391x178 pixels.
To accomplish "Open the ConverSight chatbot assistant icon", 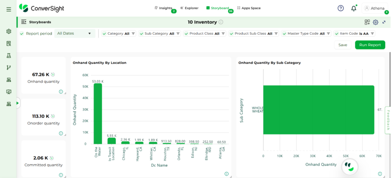I will pos(350,167).
